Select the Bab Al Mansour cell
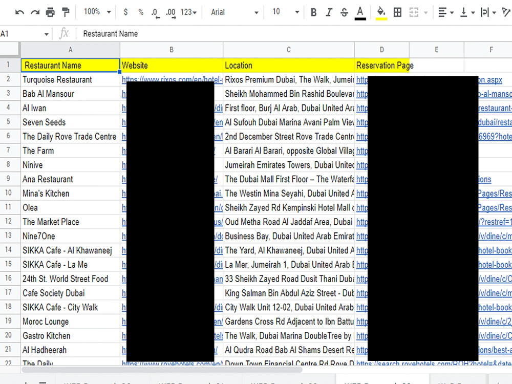 (70, 94)
